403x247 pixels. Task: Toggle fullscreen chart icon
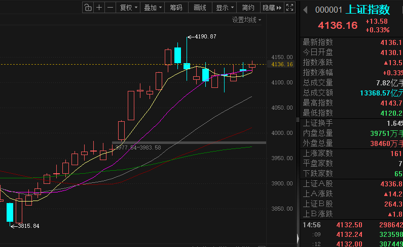(289, 8)
